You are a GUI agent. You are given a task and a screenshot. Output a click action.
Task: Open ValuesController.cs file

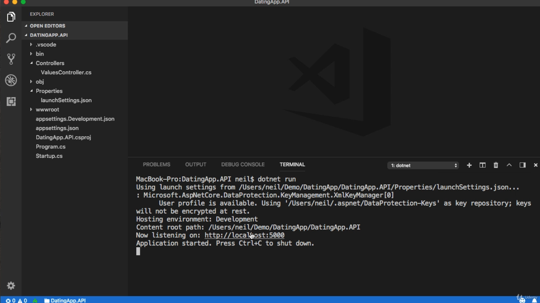pos(66,72)
